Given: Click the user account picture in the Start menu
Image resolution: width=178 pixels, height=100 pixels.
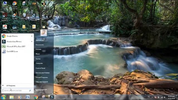Looking at the screenshot, I should point(44,33).
